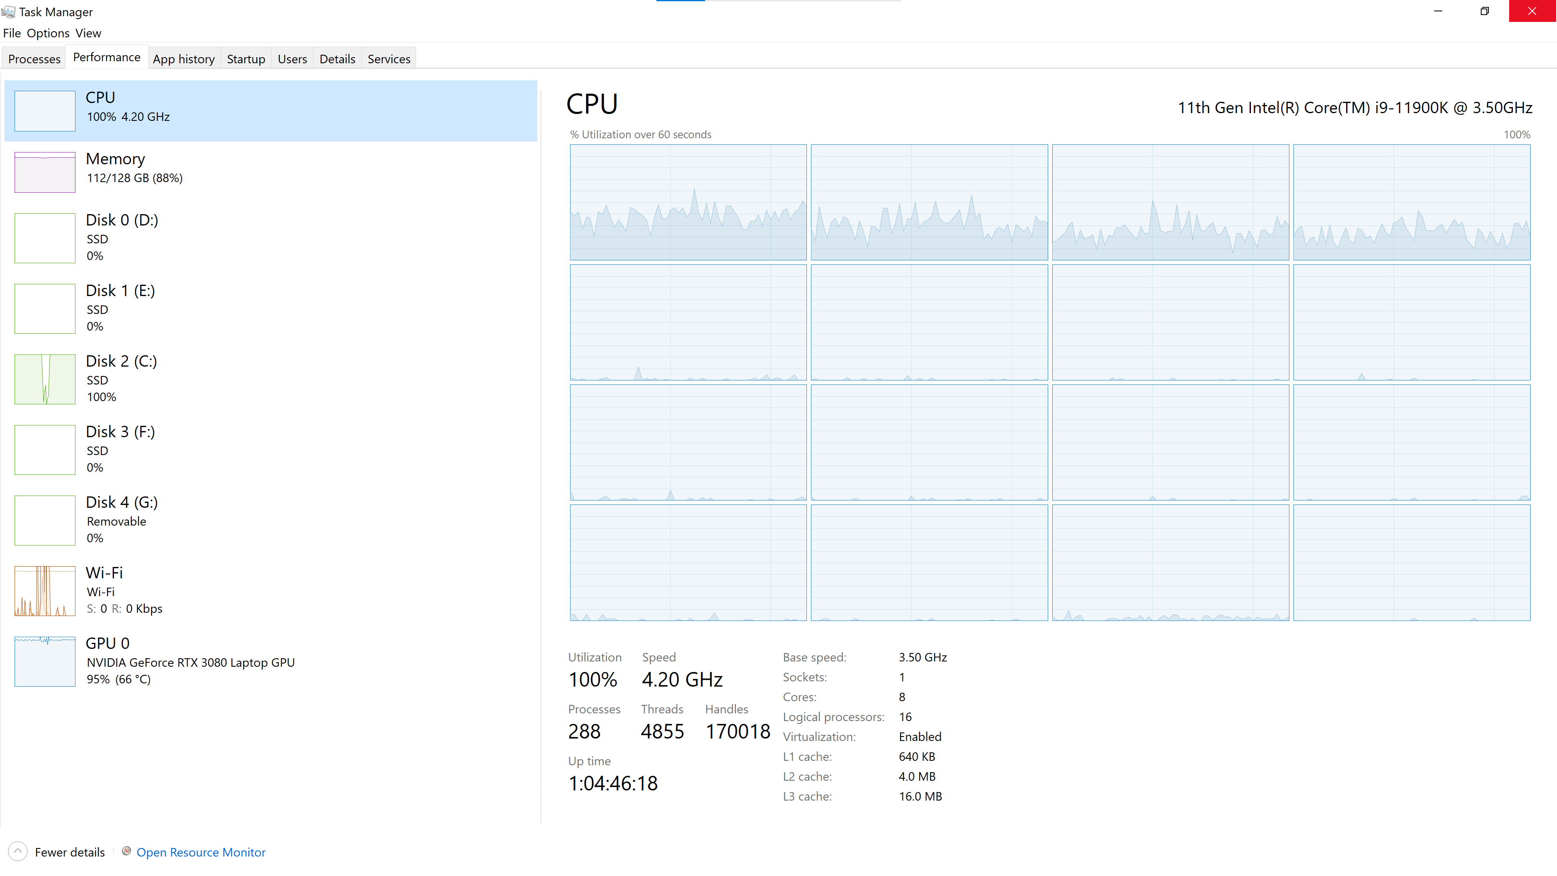Click the NVIDIA GeForce RTX 3080 Laptop GPU text
Viewport: 1557px width, 876px height.
(191, 663)
